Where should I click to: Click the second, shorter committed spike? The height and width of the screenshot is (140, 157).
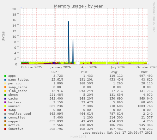(73, 51)
